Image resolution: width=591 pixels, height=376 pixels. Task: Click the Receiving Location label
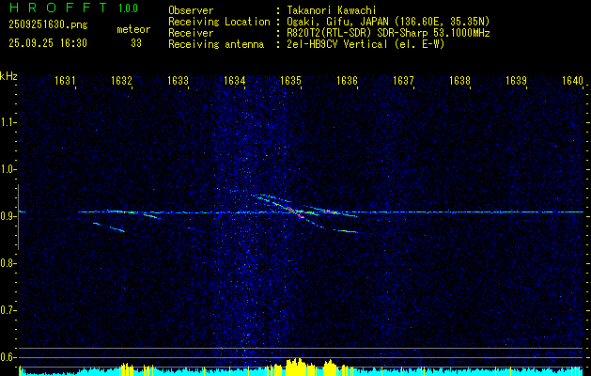pos(219,22)
